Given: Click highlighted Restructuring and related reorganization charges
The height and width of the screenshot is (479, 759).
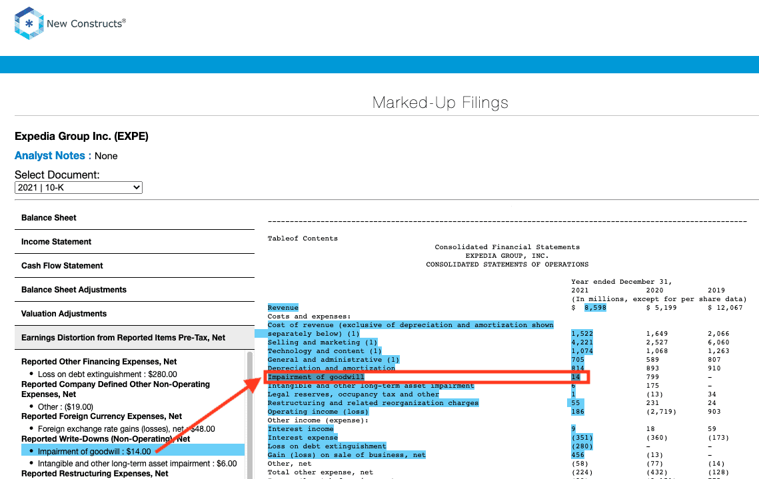Looking at the screenshot, I should point(373,403).
